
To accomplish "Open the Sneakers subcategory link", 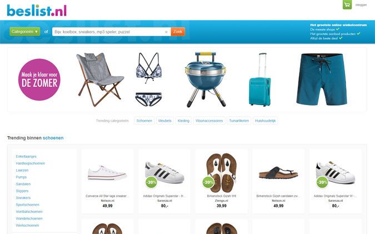I will point(23,198).
